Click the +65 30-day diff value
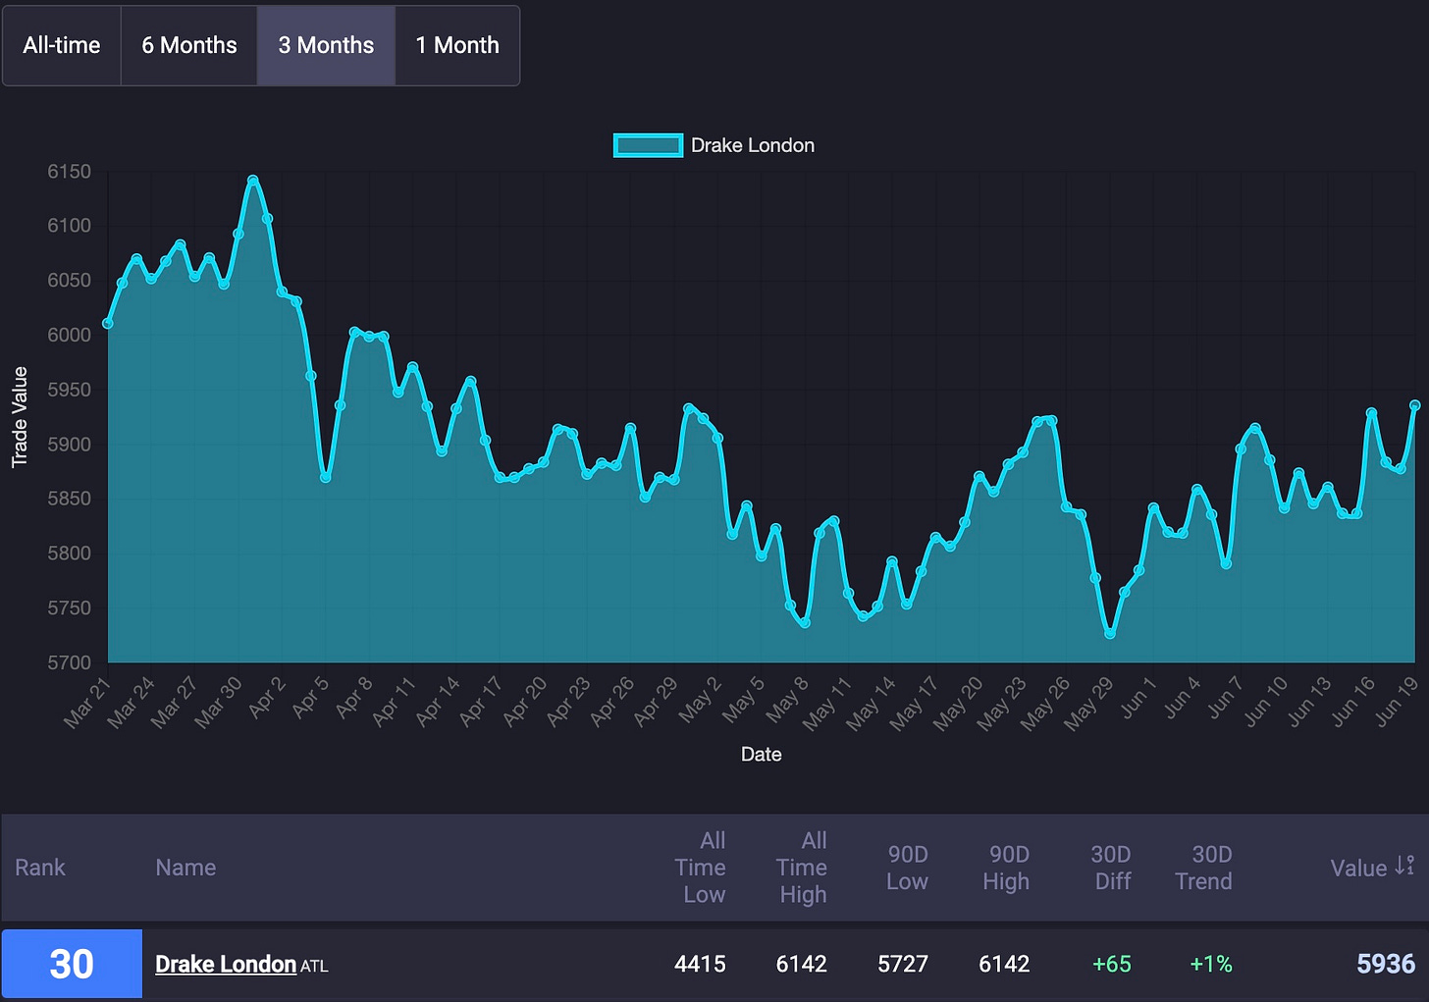The image size is (1429, 1002). click(x=1112, y=964)
